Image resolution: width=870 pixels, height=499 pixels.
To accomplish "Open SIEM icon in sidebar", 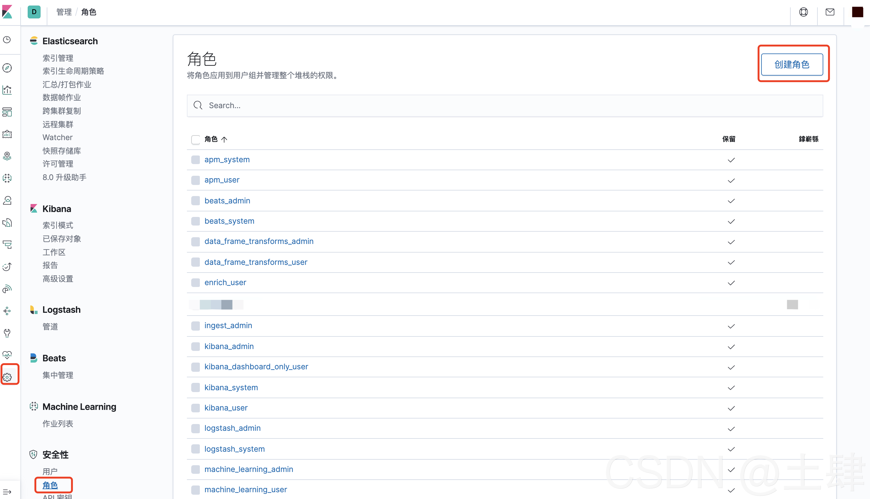I will 7,289.
